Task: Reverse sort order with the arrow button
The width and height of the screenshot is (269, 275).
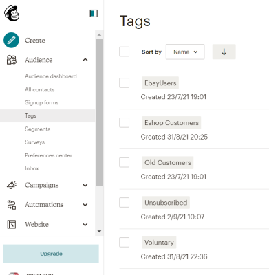Action: 224,52
